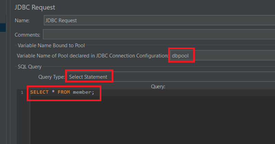Click the Query Type: label

click(52, 77)
